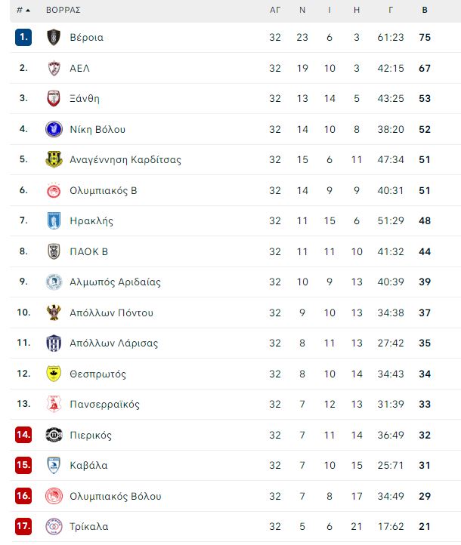Click the red relegation badge number 14
Image resolution: width=461 pixels, height=545 pixels.
pyautogui.click(x=23, y=435)
